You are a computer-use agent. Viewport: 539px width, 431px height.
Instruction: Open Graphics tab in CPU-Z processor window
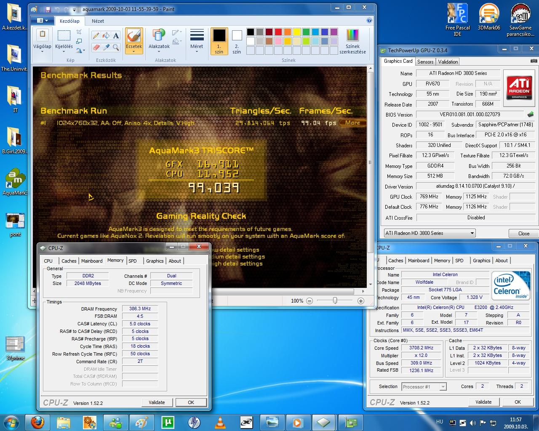click(482, 261)
